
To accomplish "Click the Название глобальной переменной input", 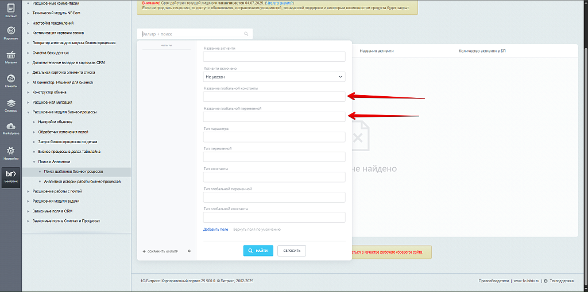I will [274, 117].
